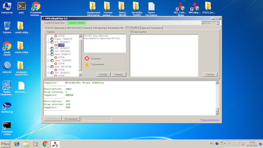The height and width of the screenshot is (148, 263).
Task: Switch to the Настройки tab
Action: pos(156,28)
